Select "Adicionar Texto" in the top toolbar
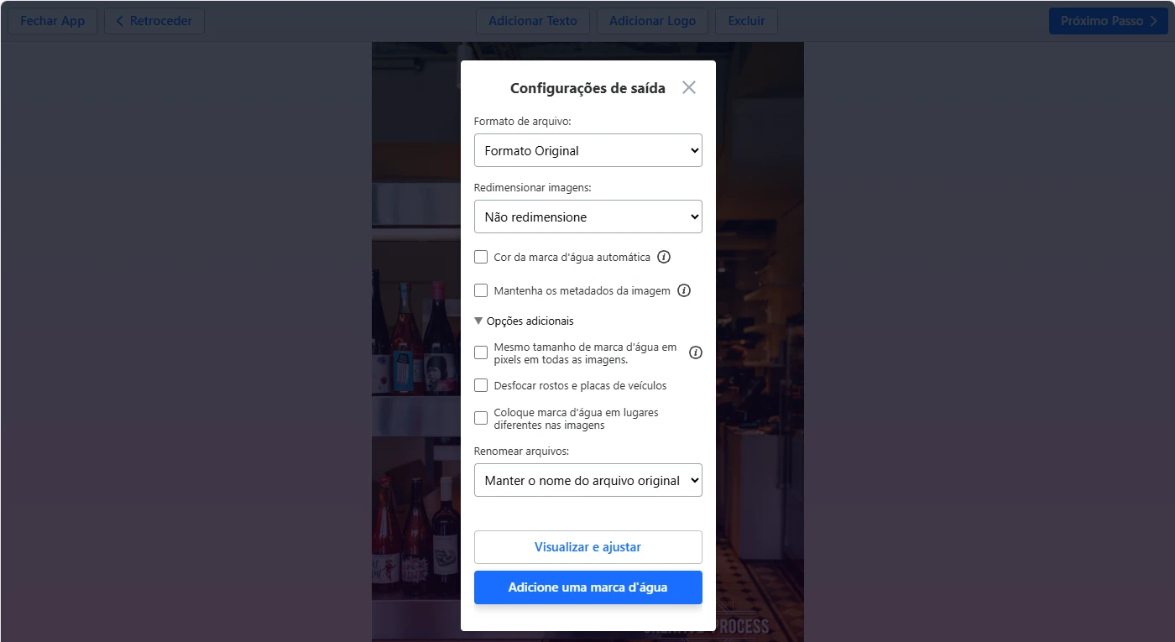Viewport: 1175px width, 642px height. 532,20
